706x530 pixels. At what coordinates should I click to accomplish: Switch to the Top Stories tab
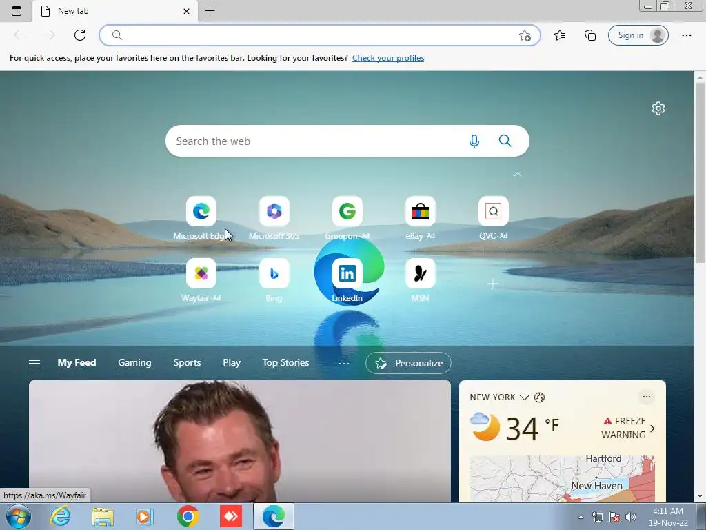point(285,363)
